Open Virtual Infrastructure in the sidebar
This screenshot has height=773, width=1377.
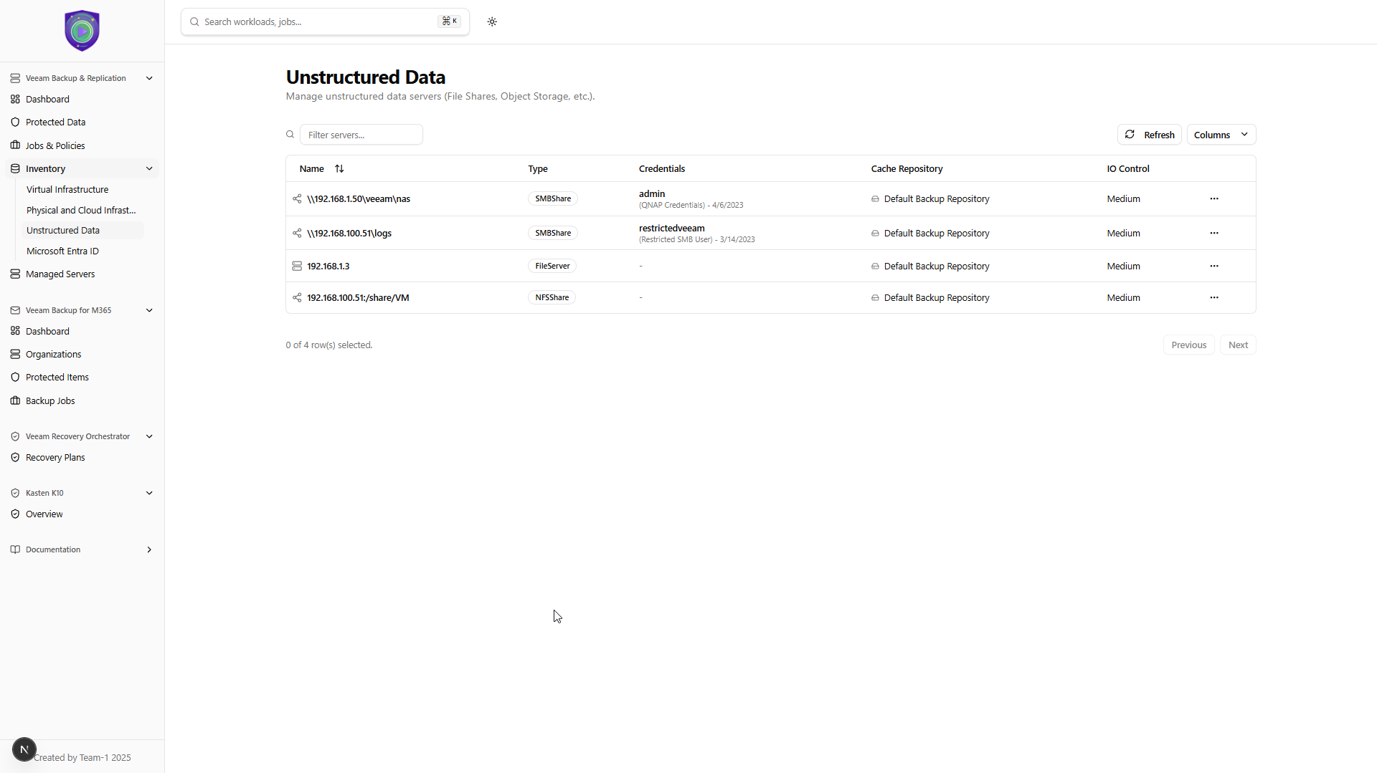67,189
